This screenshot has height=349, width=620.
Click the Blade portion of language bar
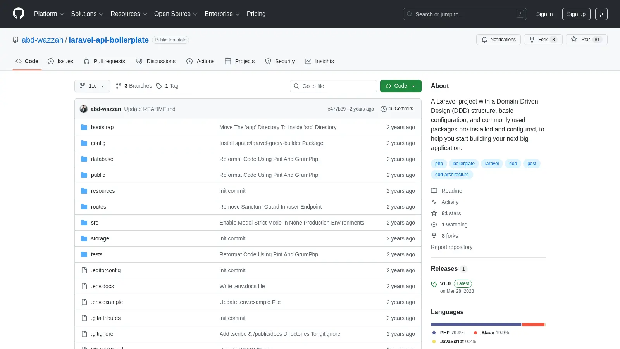point(533,325)
